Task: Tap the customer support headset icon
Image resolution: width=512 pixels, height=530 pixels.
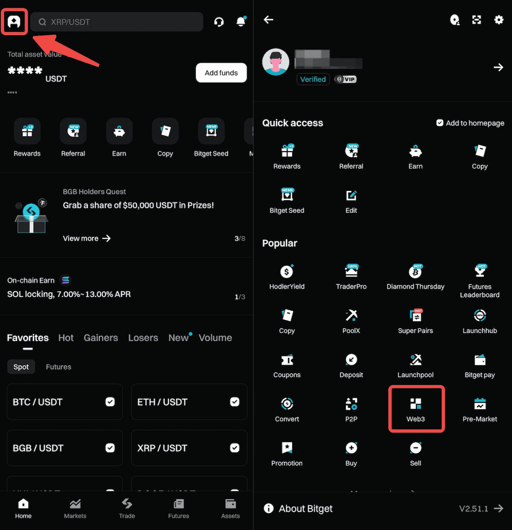Action: coord(219,22)
